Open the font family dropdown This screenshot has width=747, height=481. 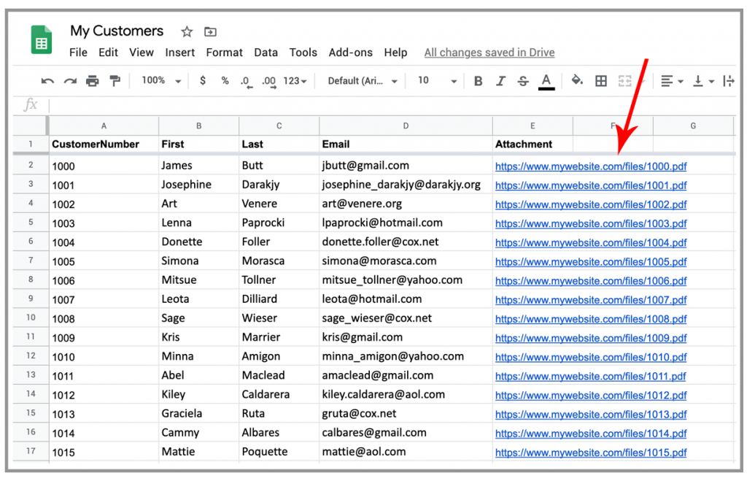point(360,80)
